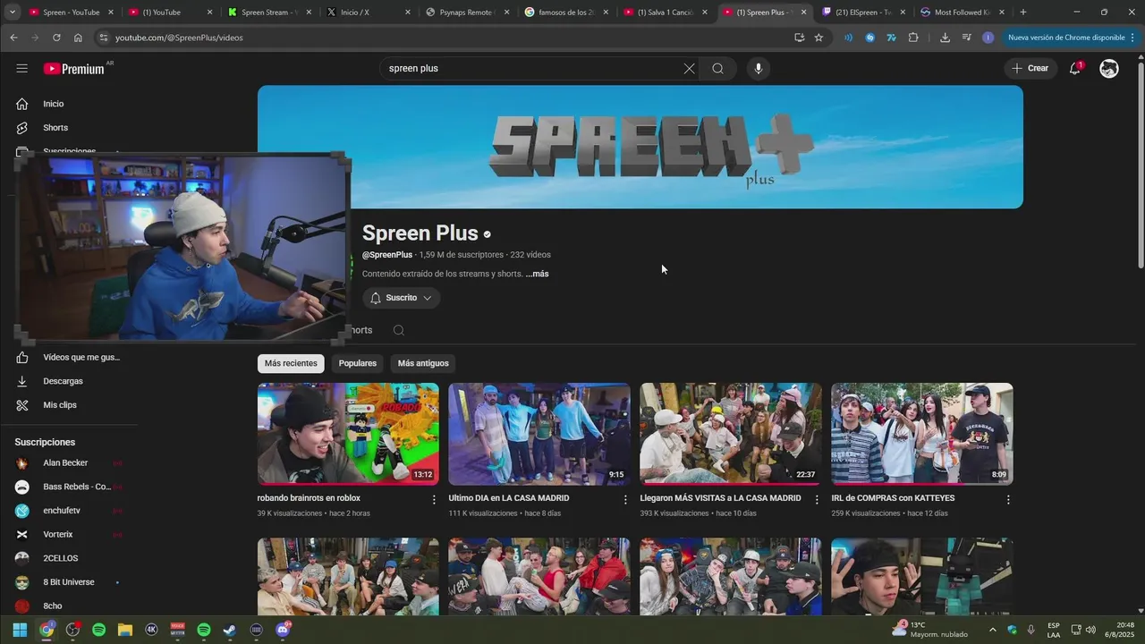This screenshot has width=1145, height=644.
Task: Open the Windows Start menu
Action: coord(20,630)
